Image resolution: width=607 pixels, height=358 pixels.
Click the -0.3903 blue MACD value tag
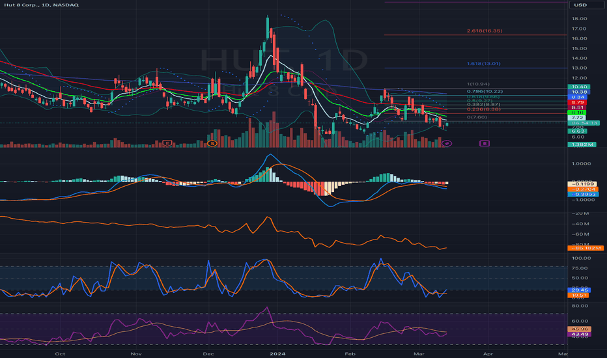583,194
